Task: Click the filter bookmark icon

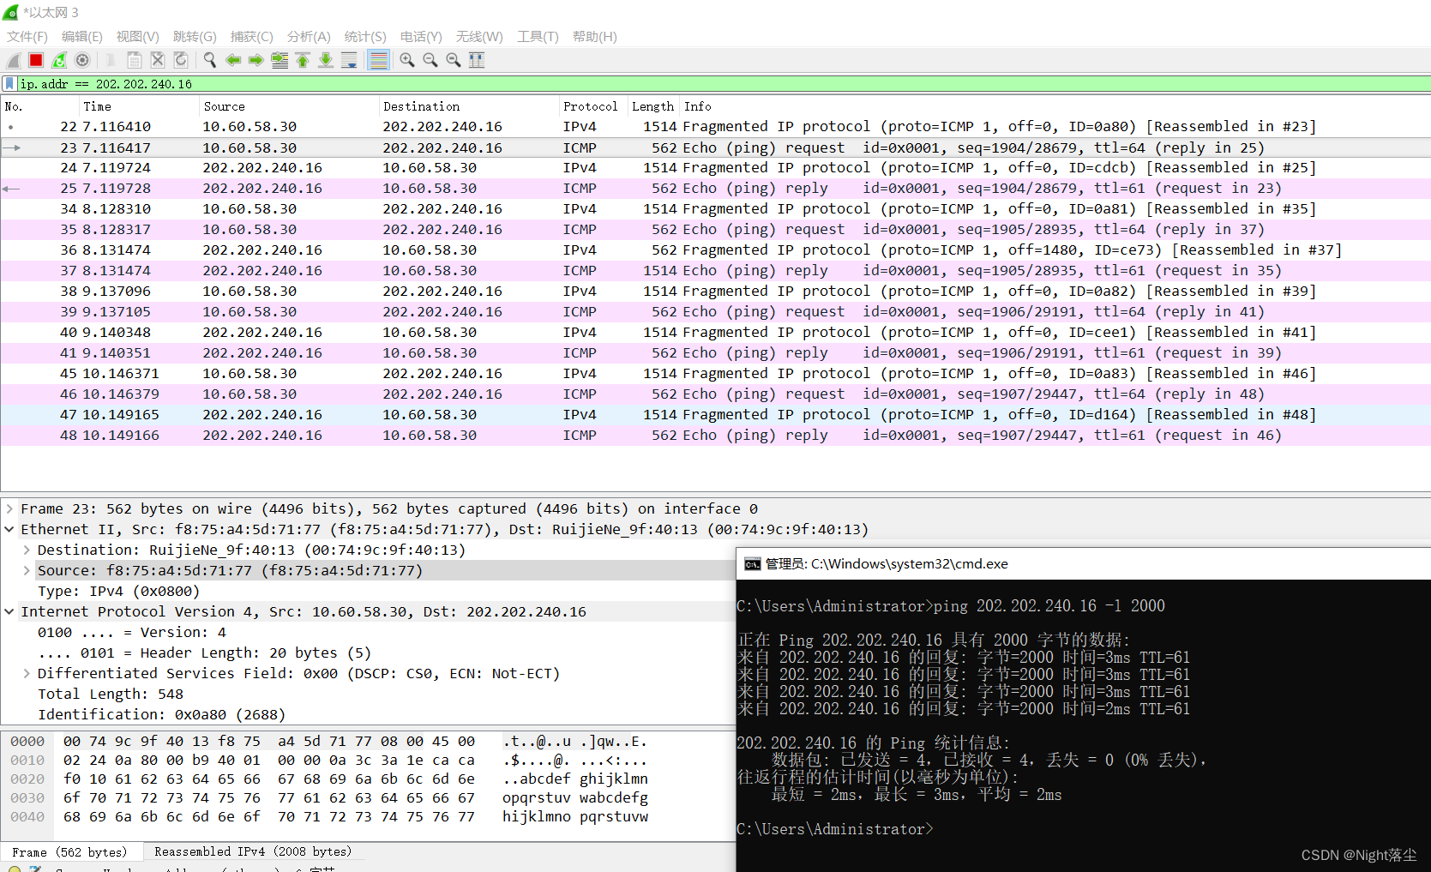Action: pos(9,83)
